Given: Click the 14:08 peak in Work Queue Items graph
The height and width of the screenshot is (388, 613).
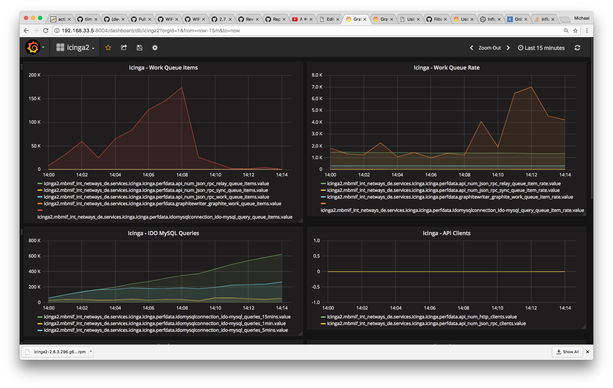Looking at the screenshot, I should [182, 88].
